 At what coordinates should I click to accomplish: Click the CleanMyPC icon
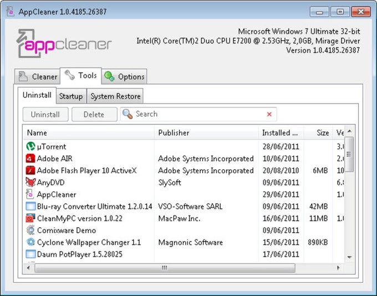(x=30, y=218)
